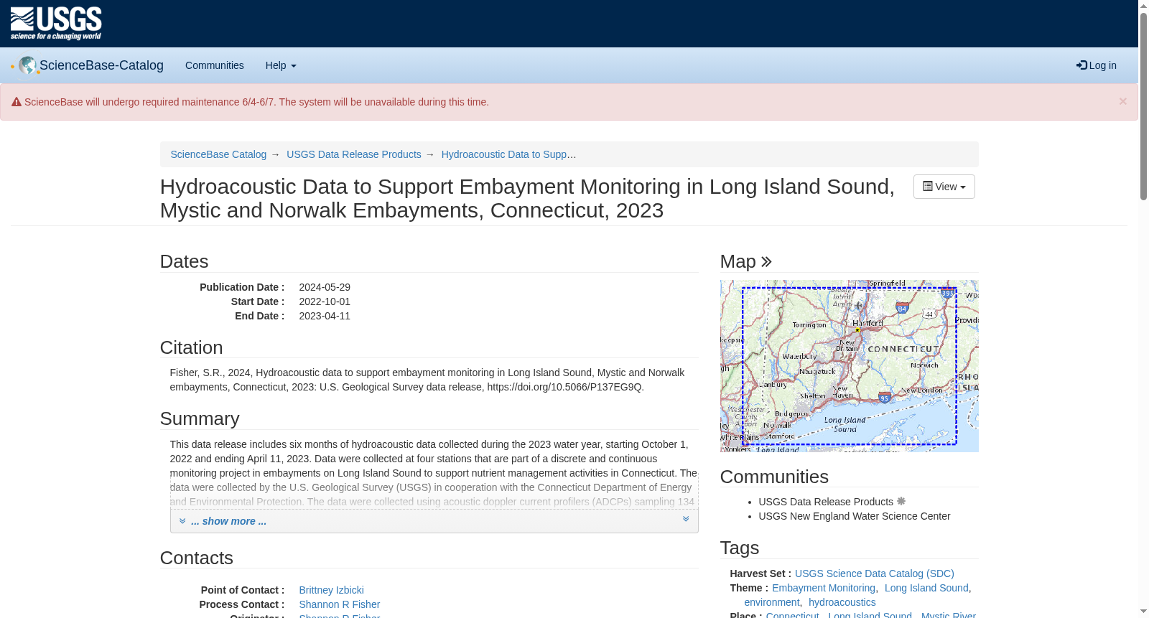Image resolution: width=1149 pixels, height=618 pixels.
Task: Open ScienceBase-Catalog home link
Action: (x=101, y=65)
